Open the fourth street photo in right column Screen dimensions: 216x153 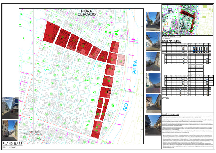tap(153, 83)
